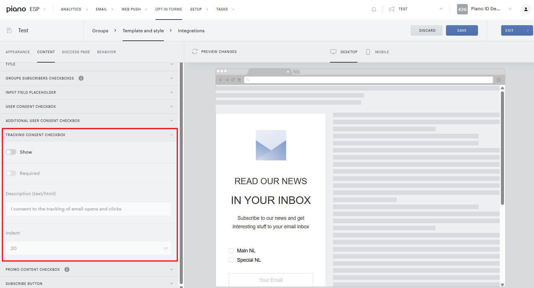Click the info icon beside Groups Subscribers Checkboxes
Image resolution: width=534 pixels, height=288 pixels.
tap(81, 78)
